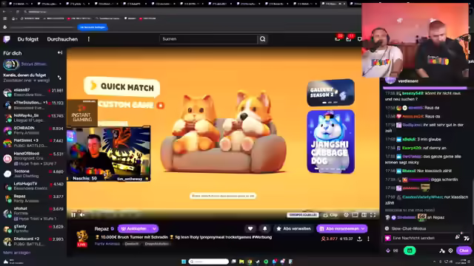Image resolution: width=474 pixels, height=266 pixels.
Task: Open Spotify from taskbar
Action: (x=266, y=262)
